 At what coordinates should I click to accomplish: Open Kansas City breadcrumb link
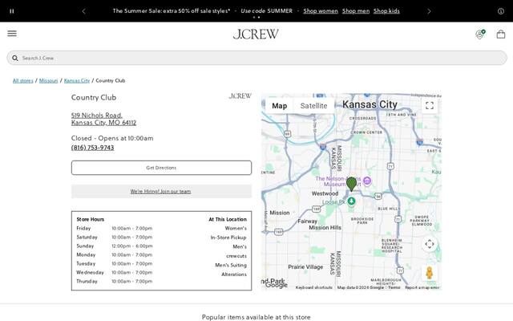coord(77,80)
